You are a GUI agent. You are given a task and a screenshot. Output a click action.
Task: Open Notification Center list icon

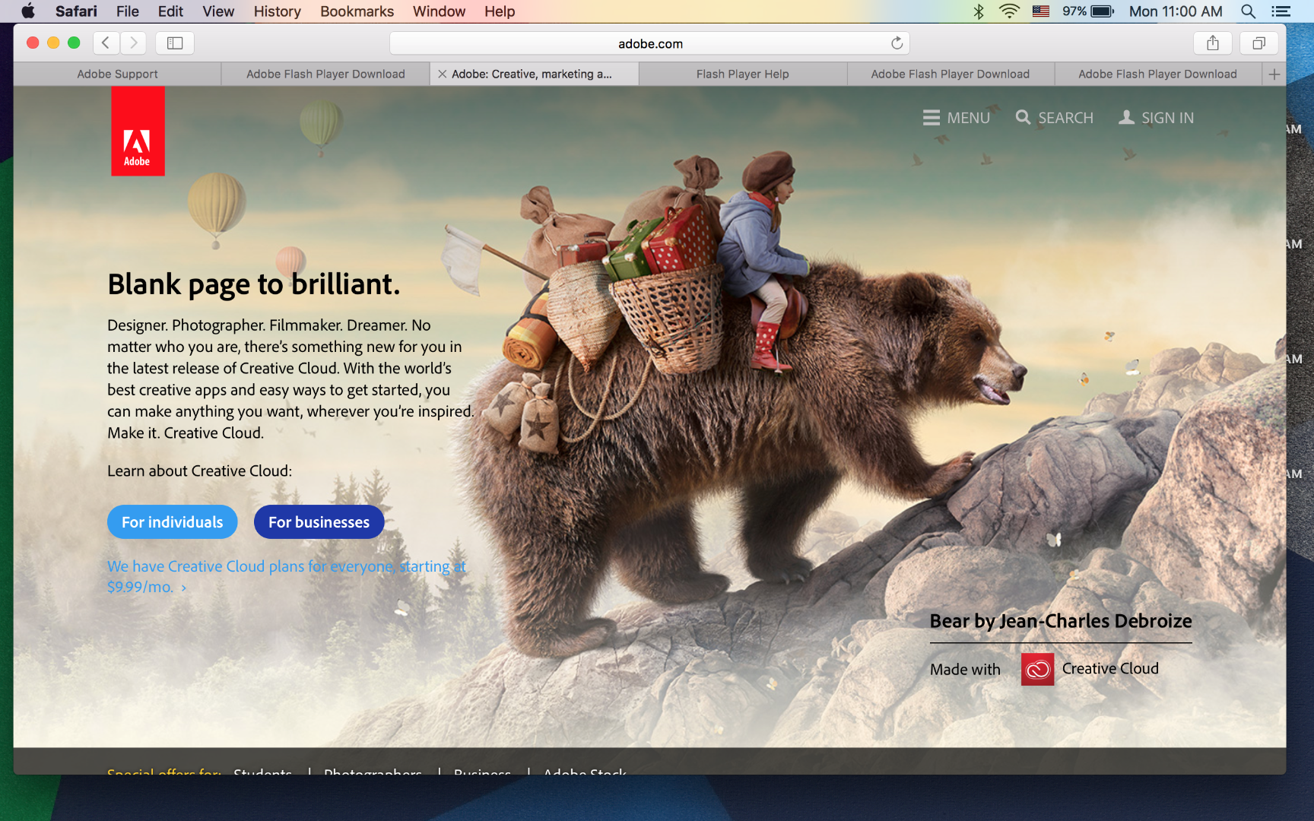coord(1281,11)
